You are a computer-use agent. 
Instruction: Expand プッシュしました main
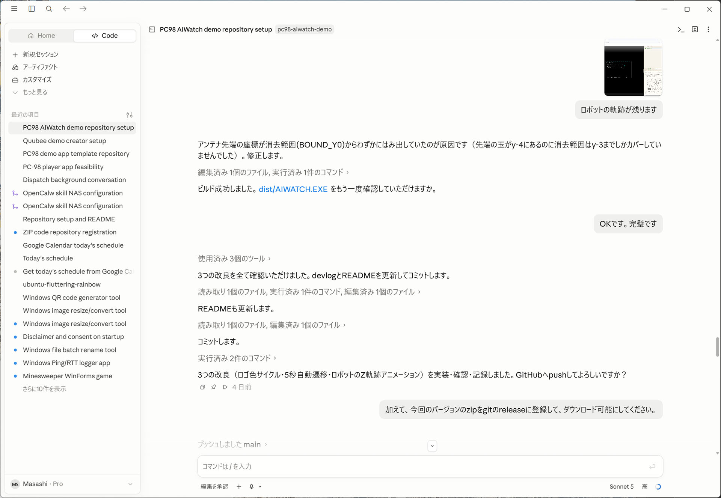[x=232, y=444]
